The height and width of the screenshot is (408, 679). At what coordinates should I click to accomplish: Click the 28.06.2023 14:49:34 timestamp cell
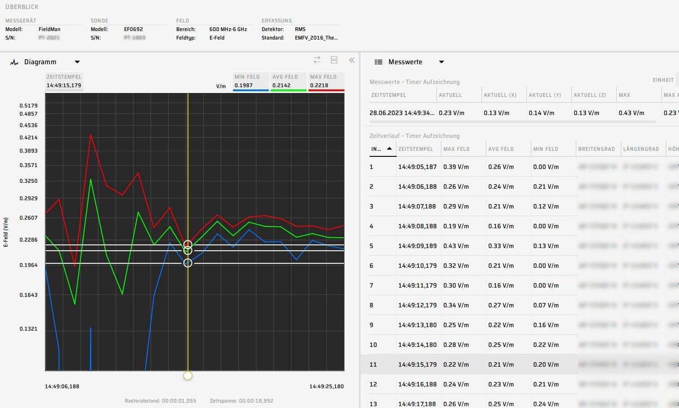pyautogui.click(x=402, y=113)
